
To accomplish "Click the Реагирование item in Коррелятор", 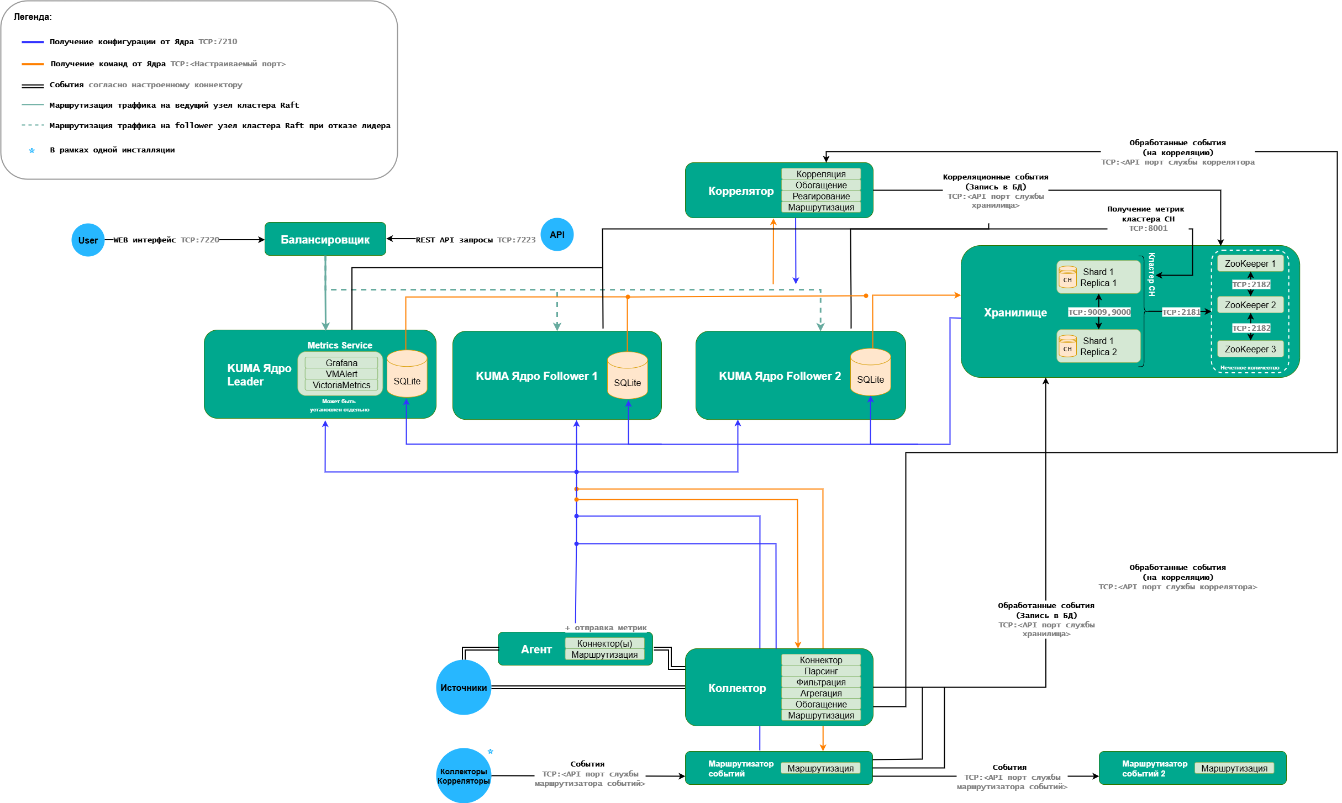I will pos(820,196).
